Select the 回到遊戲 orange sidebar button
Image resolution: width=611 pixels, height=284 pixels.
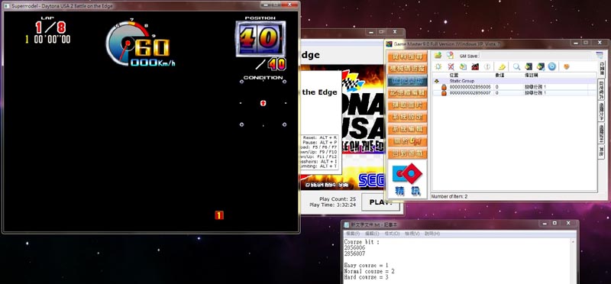click(x=402, y=153)
